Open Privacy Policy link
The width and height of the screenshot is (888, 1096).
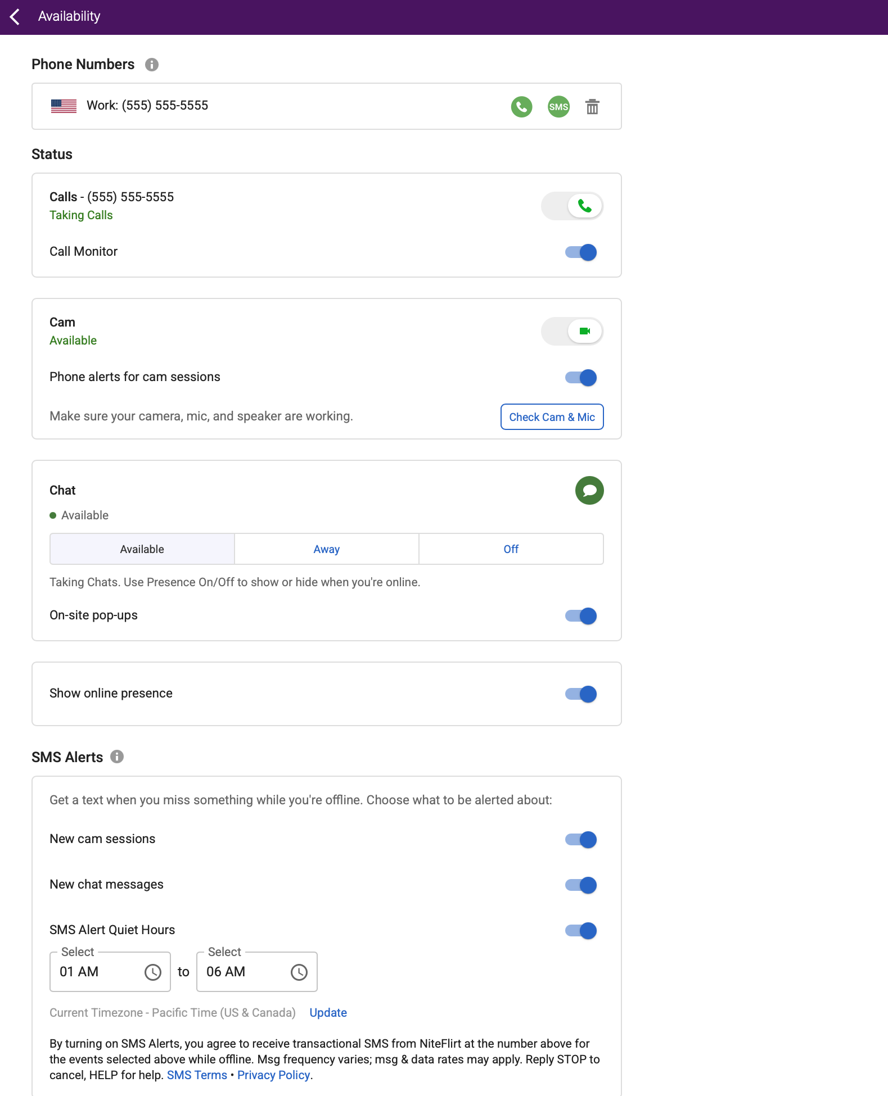coord(274,1075)
